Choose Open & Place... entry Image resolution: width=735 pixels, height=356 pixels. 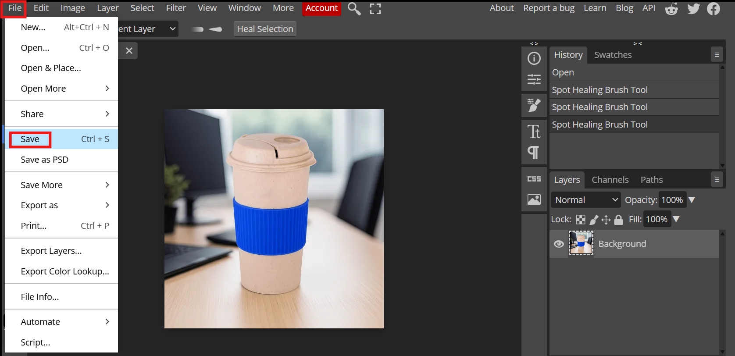pyautogui.click(x=61, y=68)
